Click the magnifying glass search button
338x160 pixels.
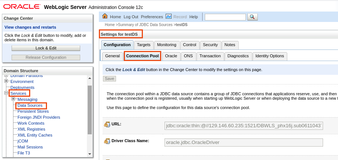(x=253, y=17)
